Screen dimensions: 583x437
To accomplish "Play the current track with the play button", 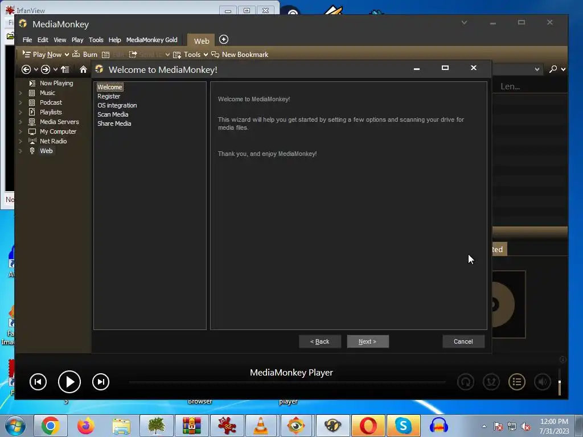I will [x=69, y=382].
